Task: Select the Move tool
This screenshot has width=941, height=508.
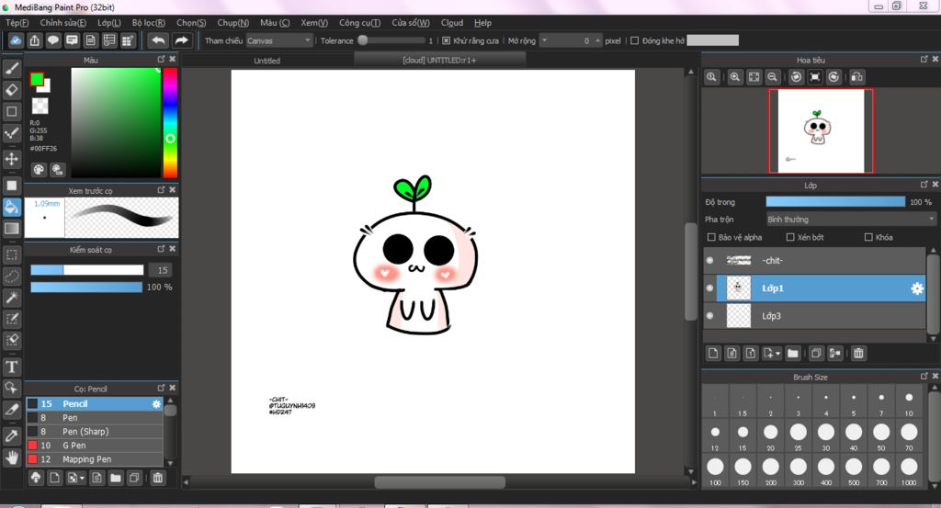Action: 12,159
